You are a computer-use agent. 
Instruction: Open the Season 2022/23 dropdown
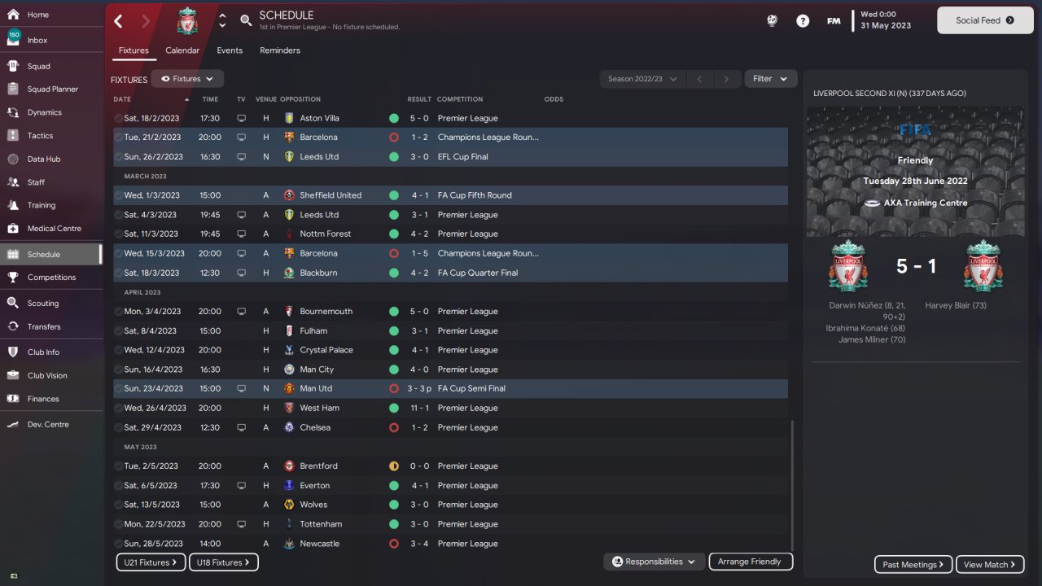642,79
